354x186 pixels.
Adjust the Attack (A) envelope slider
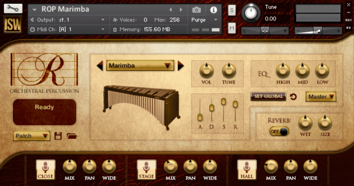click(200, 117)
